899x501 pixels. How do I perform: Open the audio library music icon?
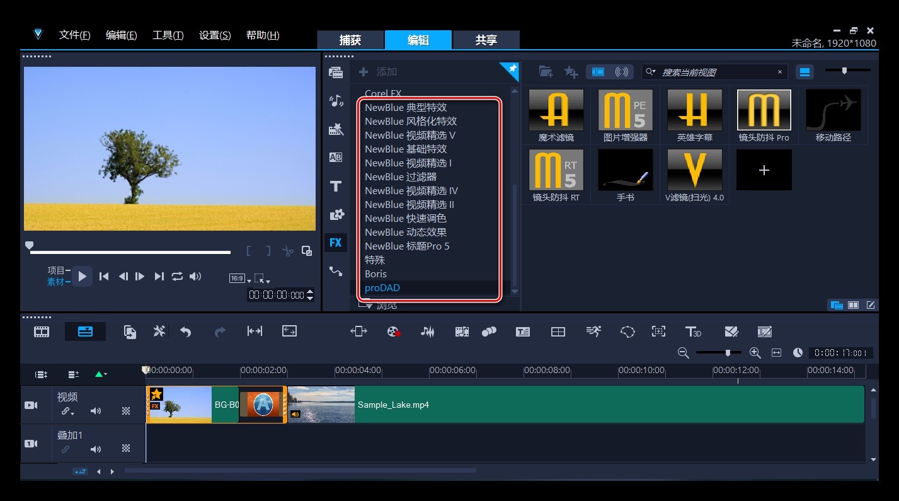pos(336,101)
